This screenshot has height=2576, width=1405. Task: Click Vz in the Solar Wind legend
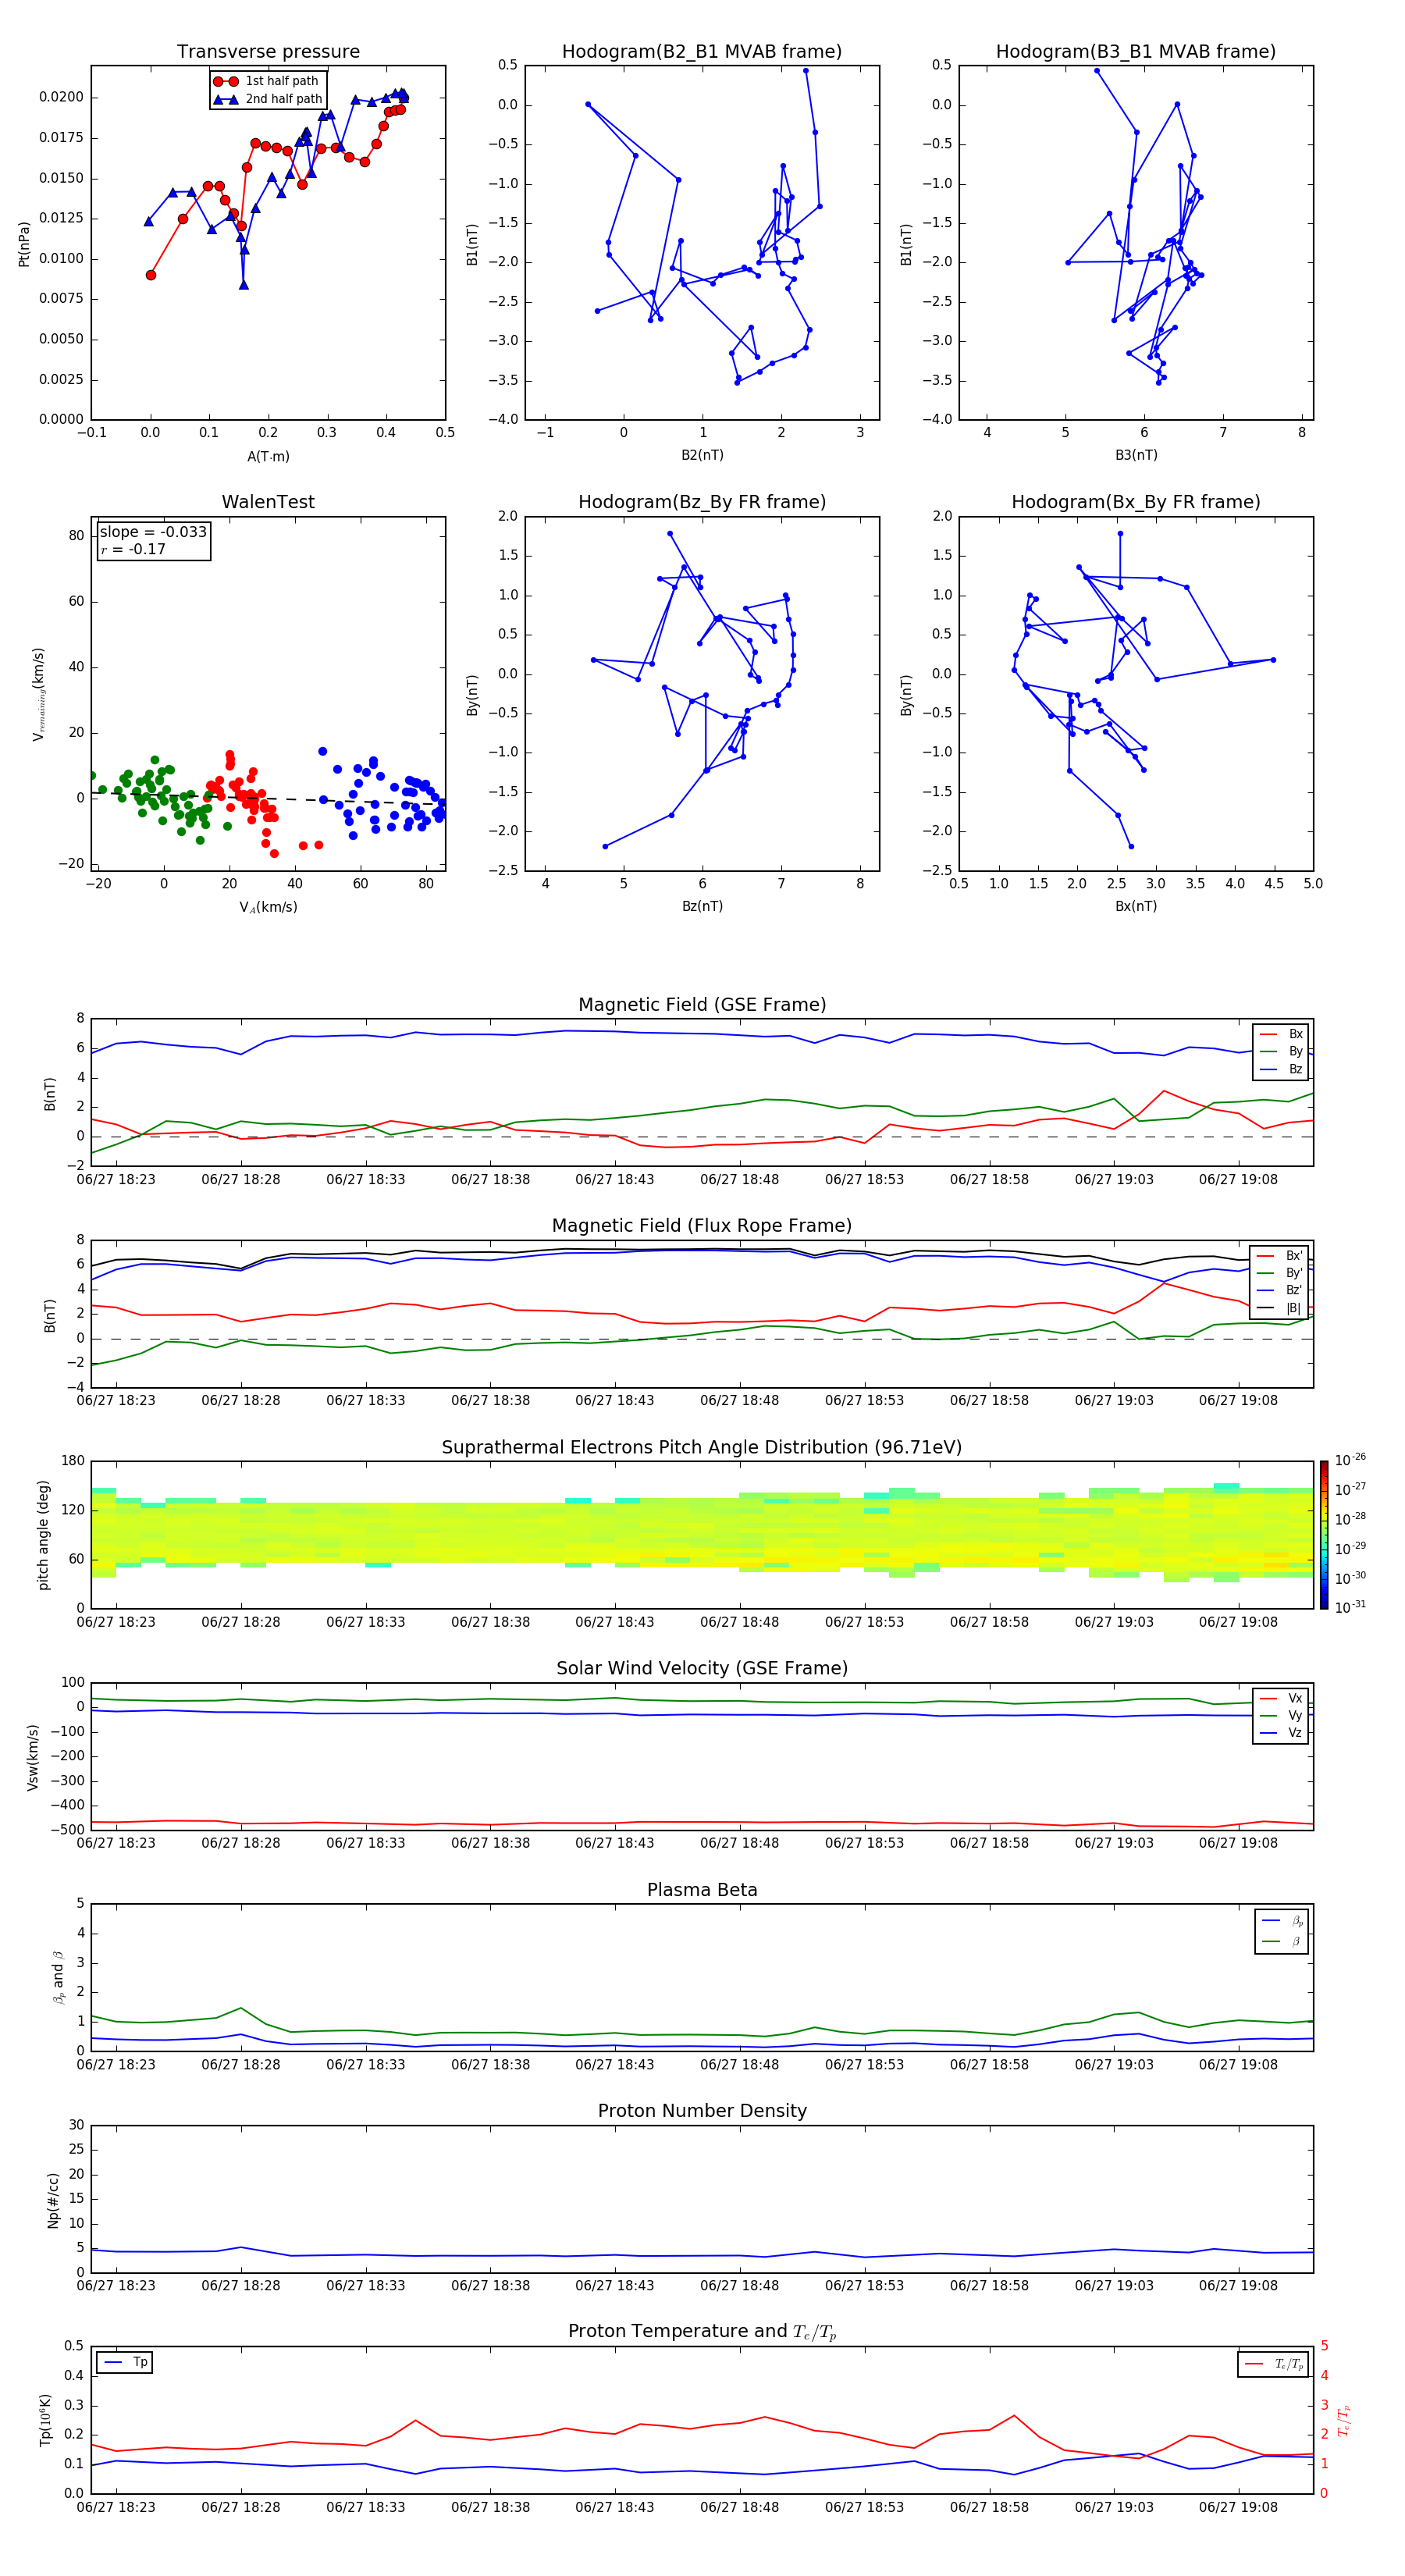coord(1281,1733)
